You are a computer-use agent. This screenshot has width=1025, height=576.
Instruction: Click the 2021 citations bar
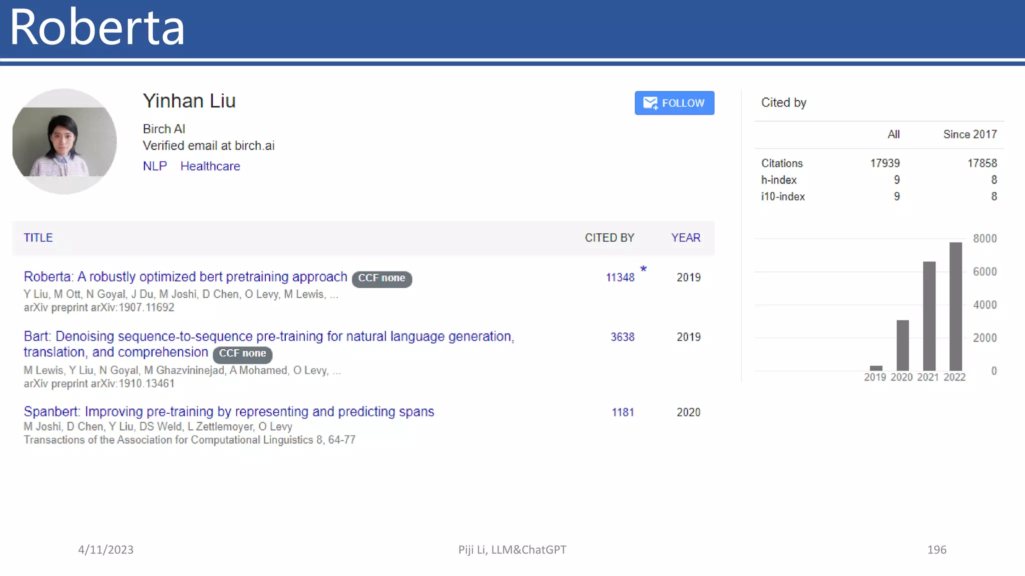929,315
